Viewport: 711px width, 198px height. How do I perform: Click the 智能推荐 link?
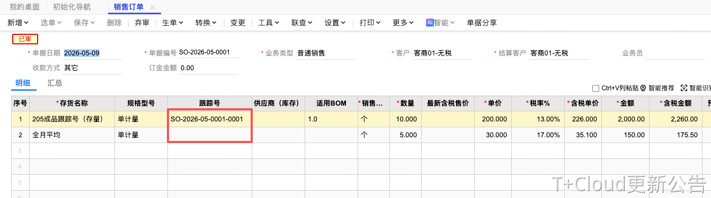point(661,88)
